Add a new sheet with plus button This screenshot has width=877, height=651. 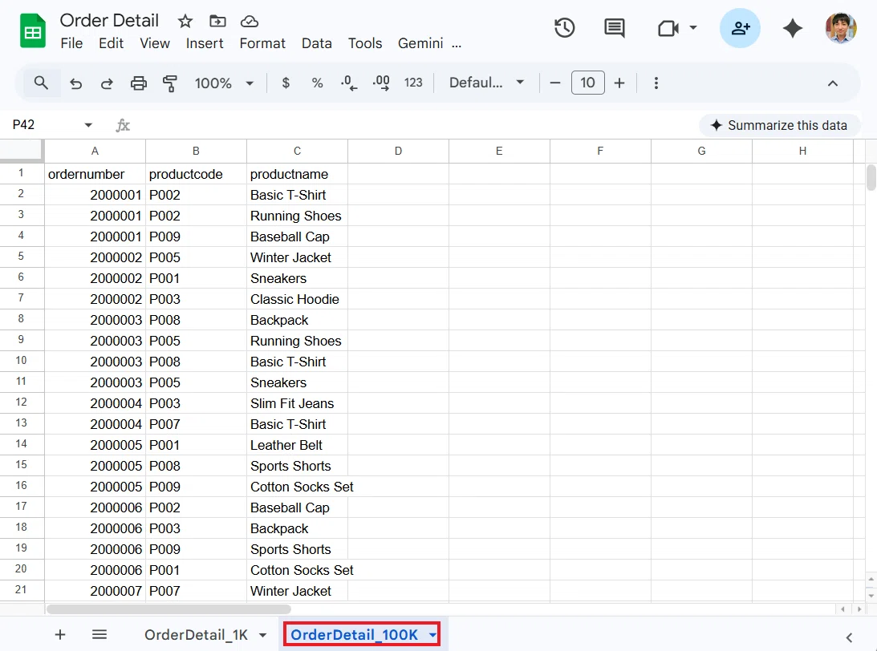pos(60,635)
